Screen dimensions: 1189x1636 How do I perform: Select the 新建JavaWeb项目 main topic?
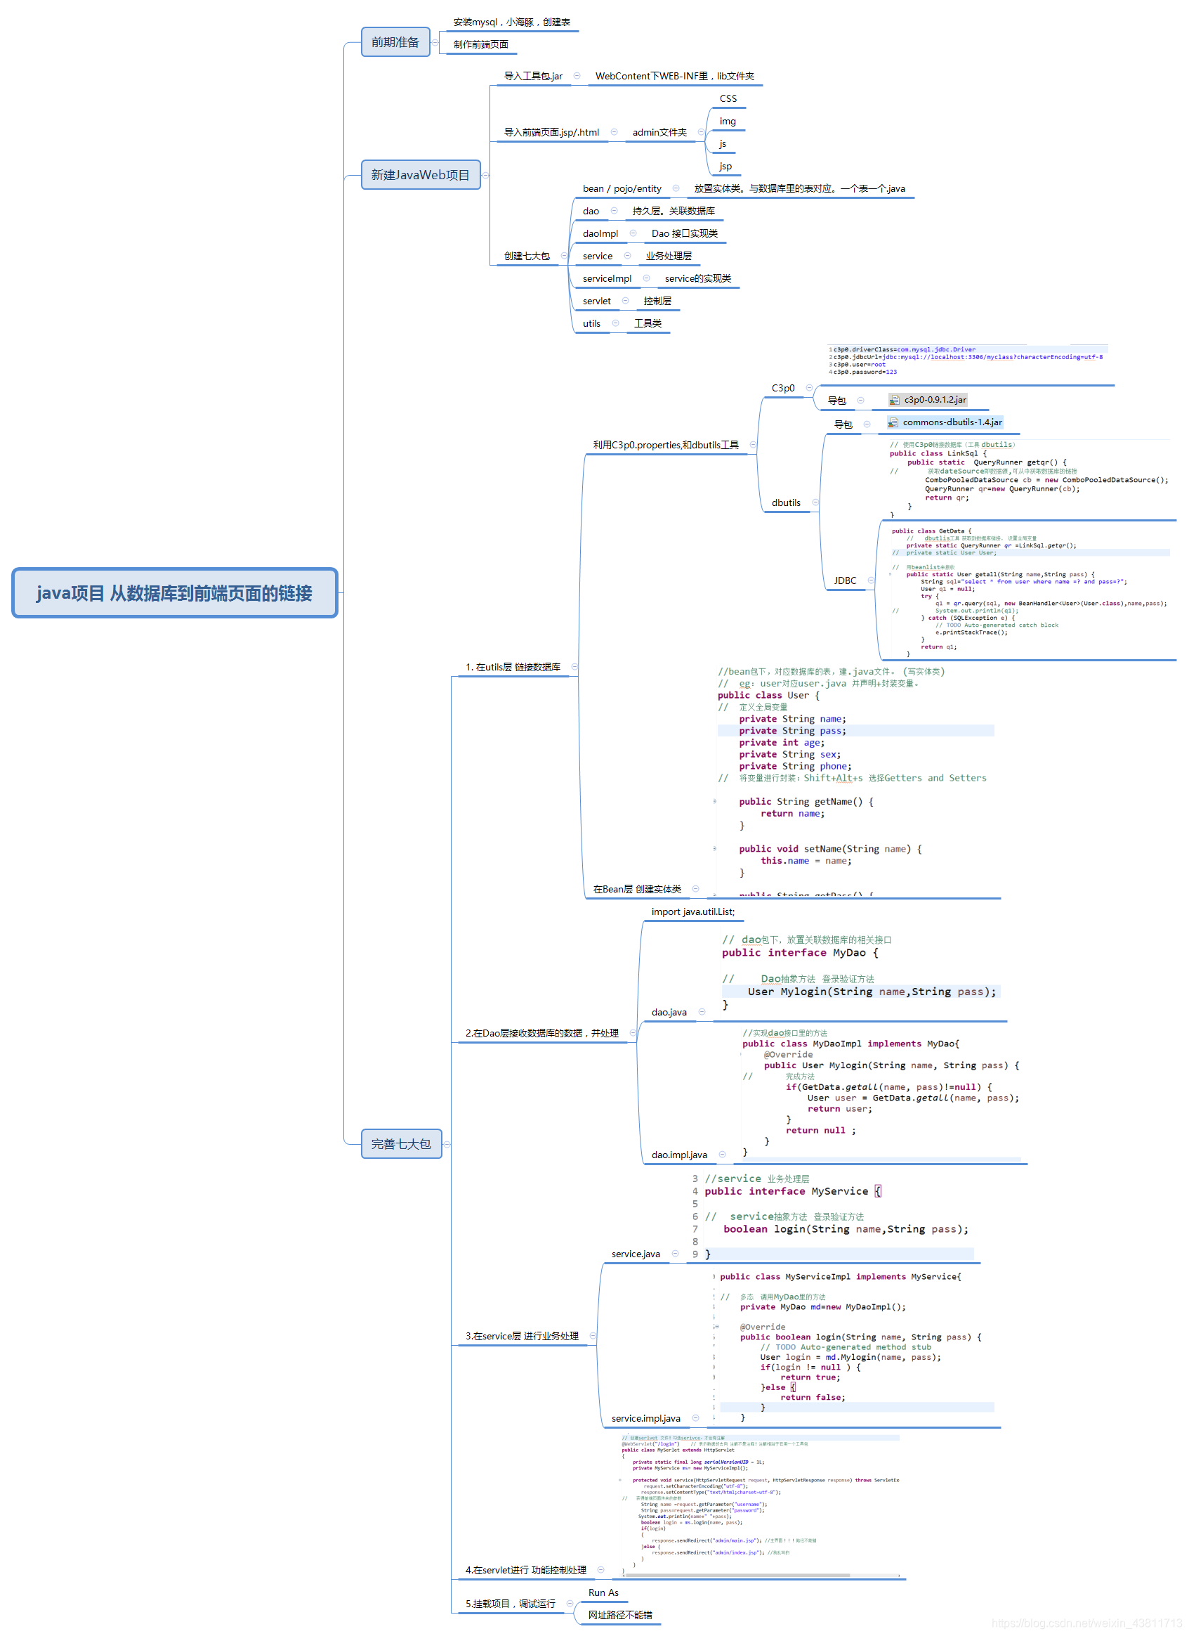pos(421,174)
